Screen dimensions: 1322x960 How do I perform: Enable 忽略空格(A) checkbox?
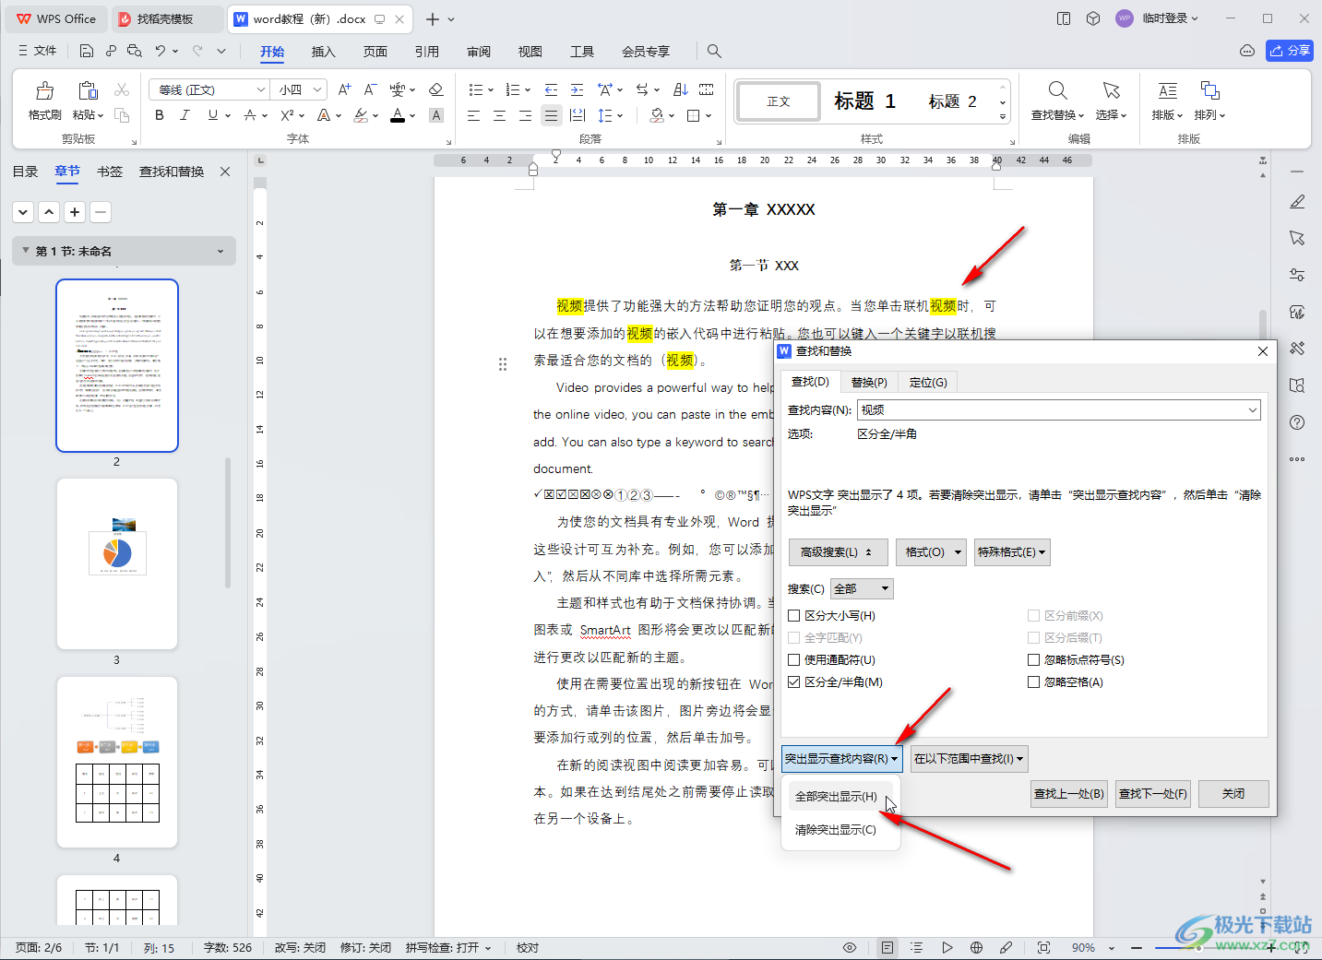pos(1033,681)
